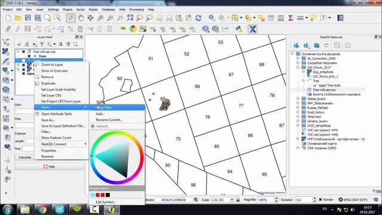382x215 pixels.
Task: Click the Zoom Full extent icon
Action: point(130,18)
